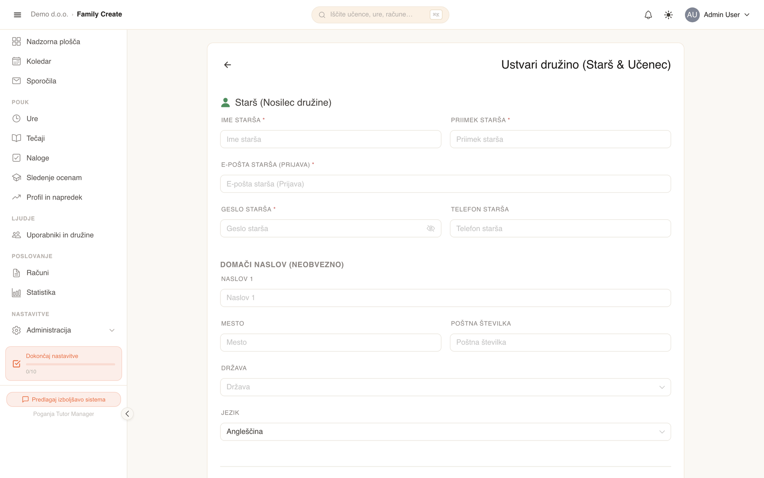The height and width of the screenshot is (478, 764).
Task: Collapse the sidebar with chevron button
Action: click(x=127, y=414)
